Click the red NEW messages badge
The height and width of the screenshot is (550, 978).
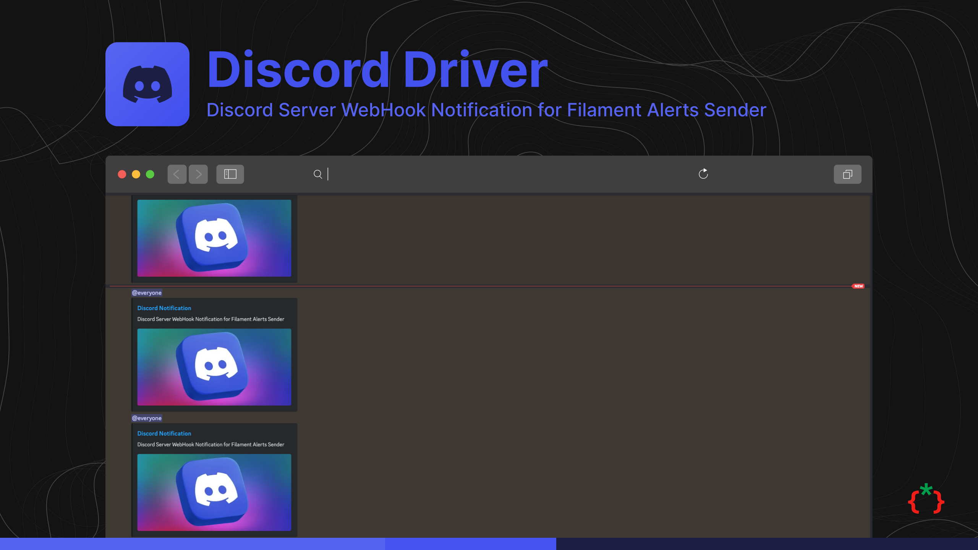[x=858, y=286]
